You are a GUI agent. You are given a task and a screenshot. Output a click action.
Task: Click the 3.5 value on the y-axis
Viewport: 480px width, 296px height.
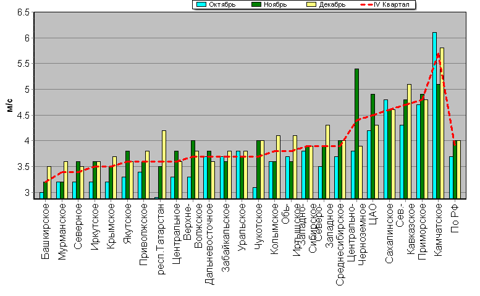pos(23,167)
